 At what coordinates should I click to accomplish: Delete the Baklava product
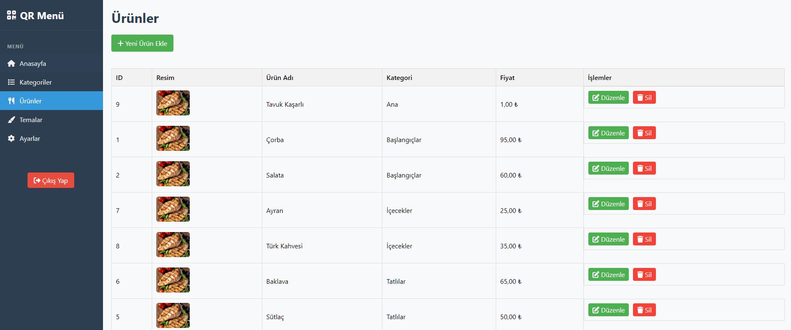pyautogui.click(x=644, y=275)
